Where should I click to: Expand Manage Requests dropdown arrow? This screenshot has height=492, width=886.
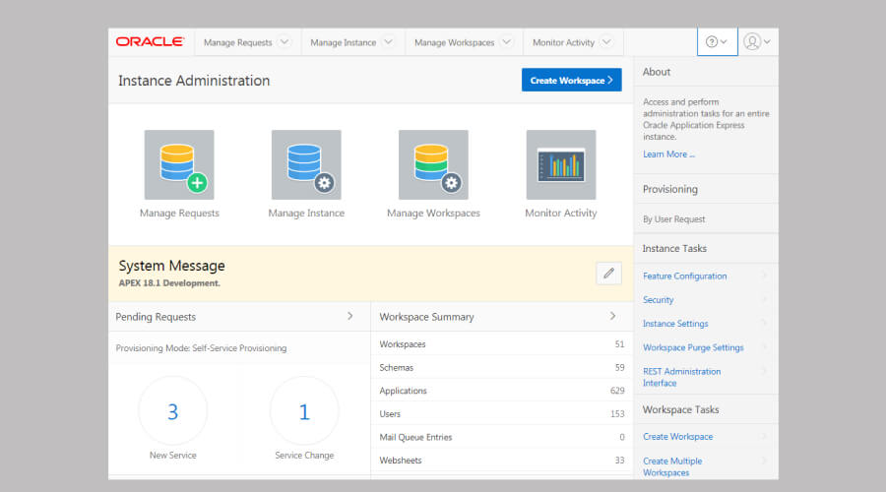tap(285, 41)
